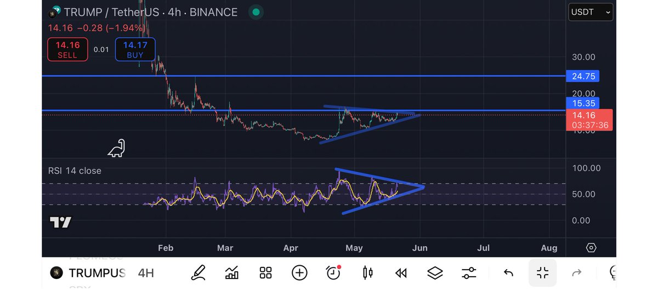This screenshot has height=303, width=658.
Task: Select the 15.35 horizontal line price label
Action: pos(582,103)
